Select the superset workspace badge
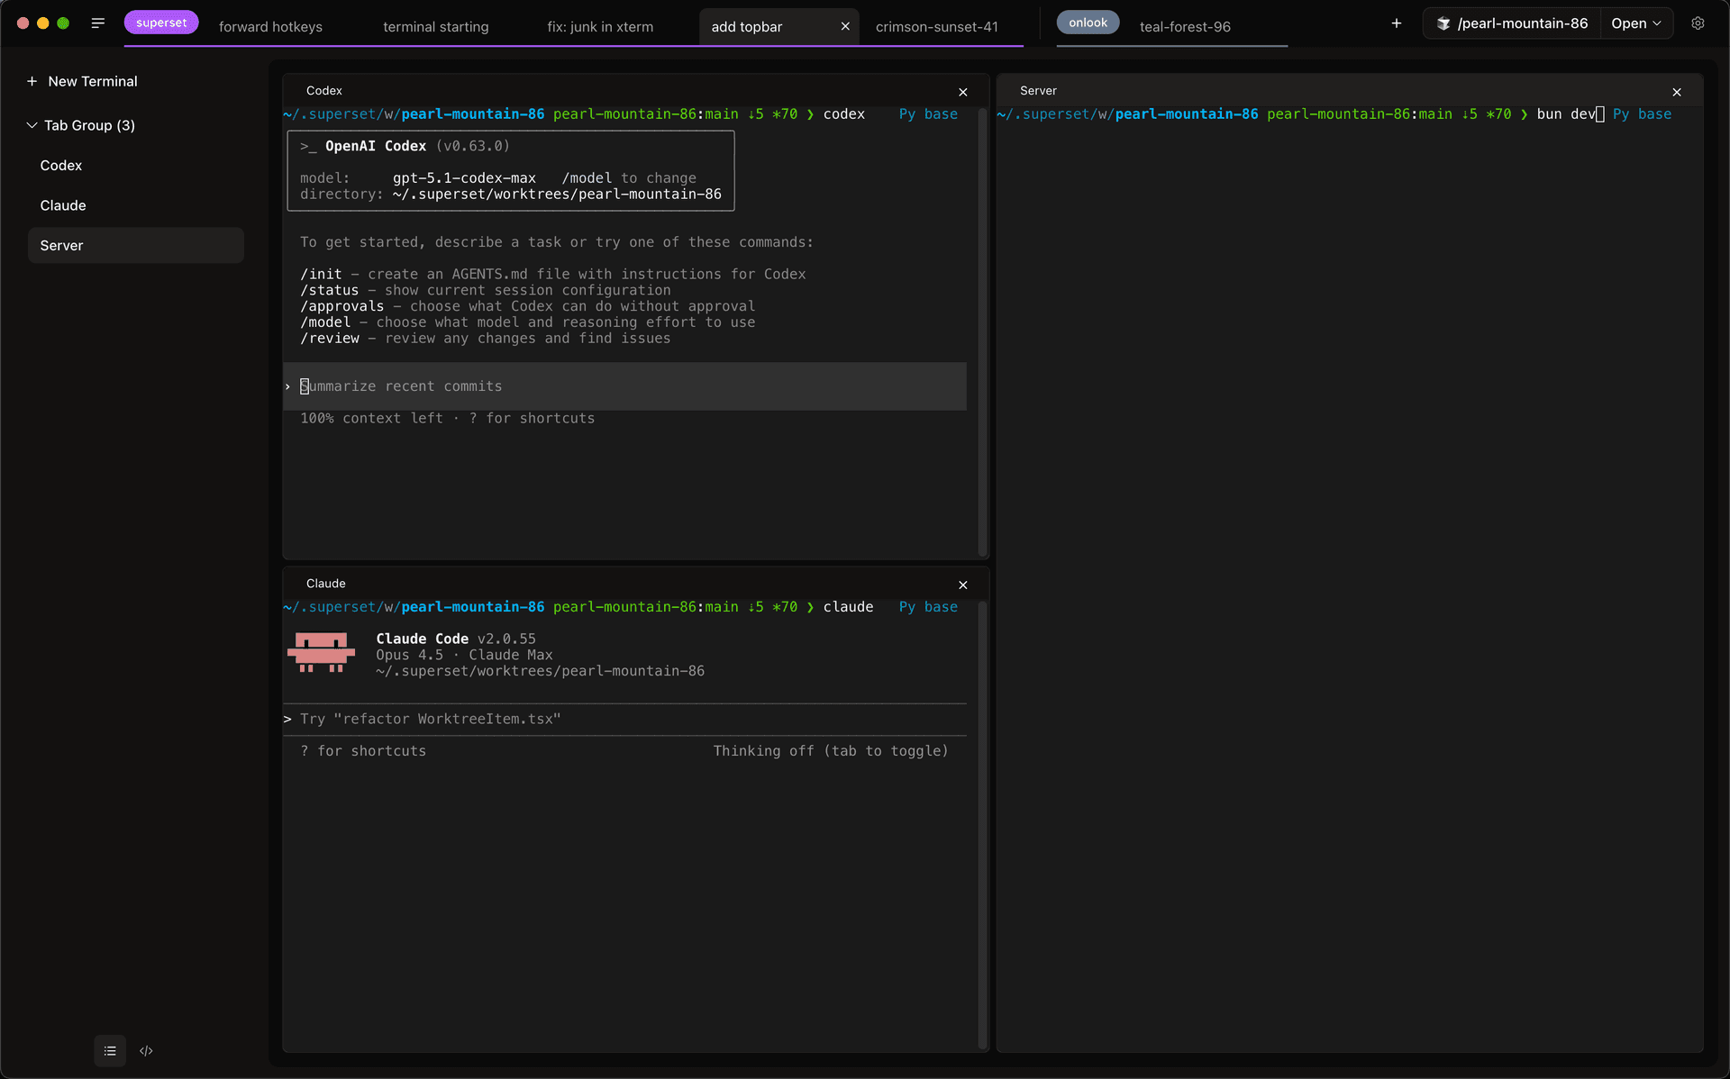Image resolution: width=1730 pixels, height=1079 pixels. pyautogui.click(x=161, y=23)
